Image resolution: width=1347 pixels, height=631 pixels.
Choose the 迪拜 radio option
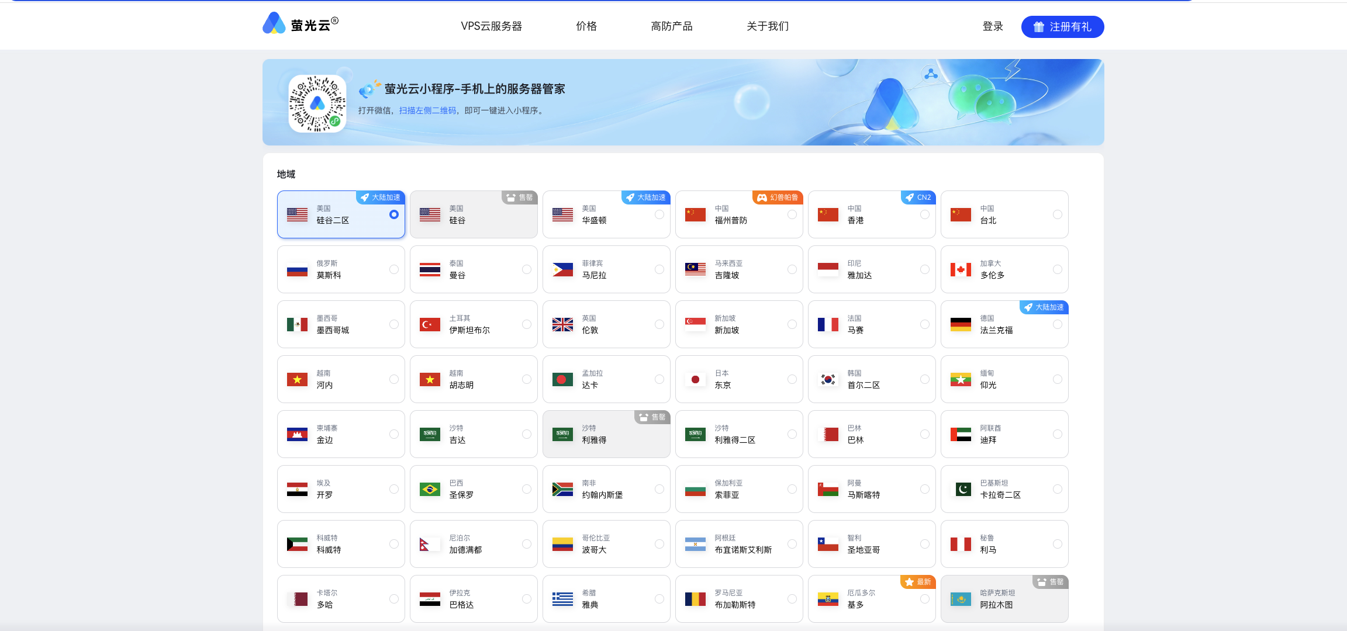pyautogui.click(x=1057, y=434)
